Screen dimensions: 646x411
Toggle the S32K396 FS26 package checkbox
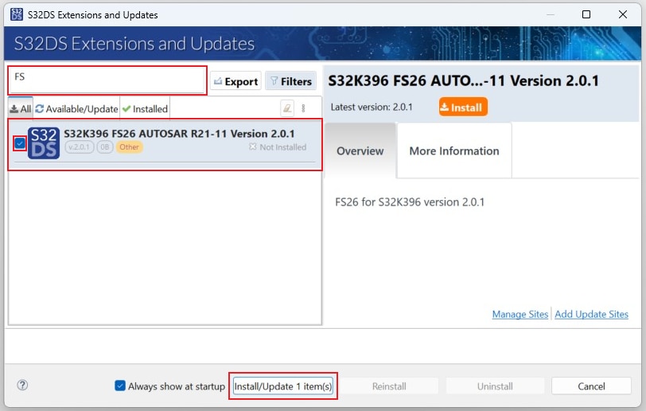coord(20,143)
